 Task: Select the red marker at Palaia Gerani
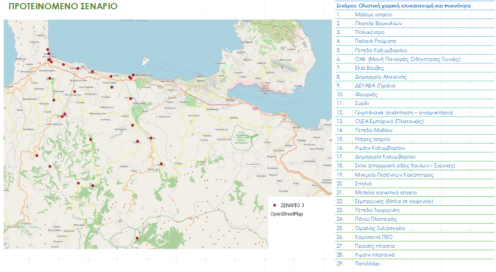112,87
